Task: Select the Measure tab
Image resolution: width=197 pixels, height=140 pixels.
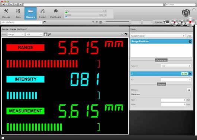Action: click(30, 13)
